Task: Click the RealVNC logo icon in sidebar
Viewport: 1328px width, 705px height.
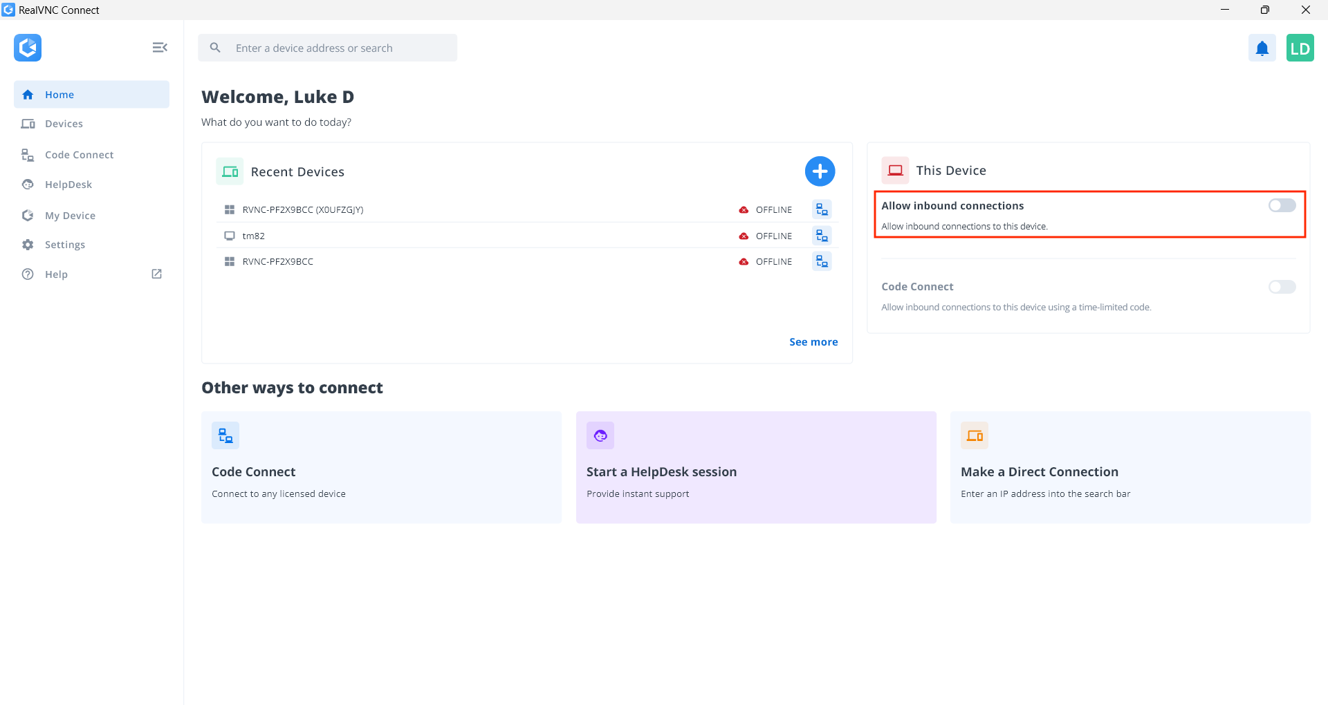Action: [x=28, y=48]
